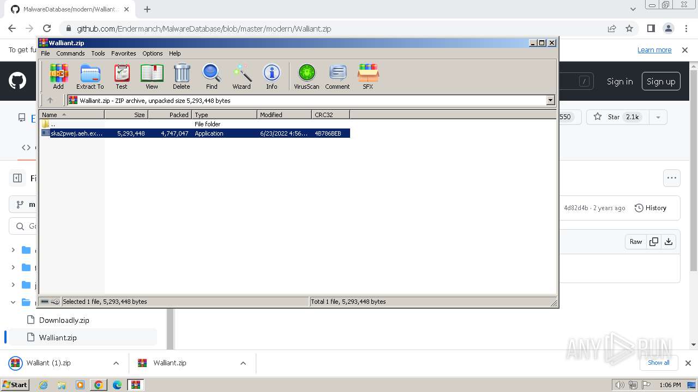Click the Learn more link

[x=654, y=50]
